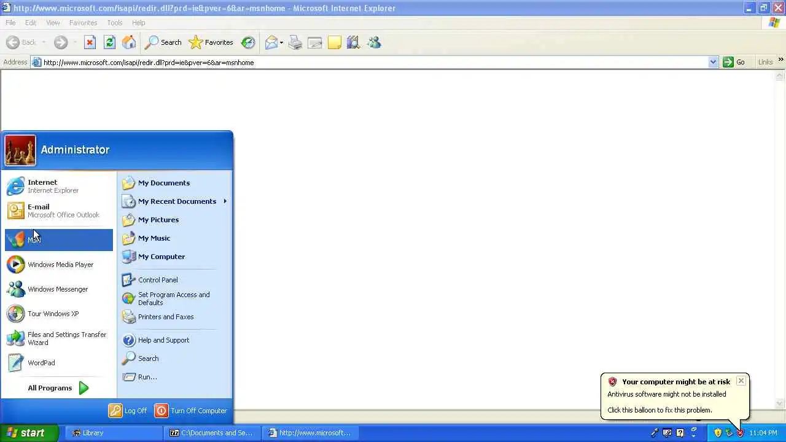Click the Mail toolbar icon
The image size is (786, 442).
point(271,42)
